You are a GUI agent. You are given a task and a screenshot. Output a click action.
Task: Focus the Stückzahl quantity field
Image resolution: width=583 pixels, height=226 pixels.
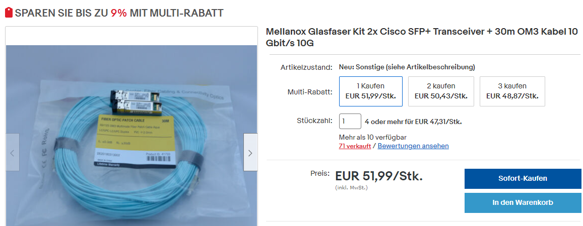pos(350,121)
